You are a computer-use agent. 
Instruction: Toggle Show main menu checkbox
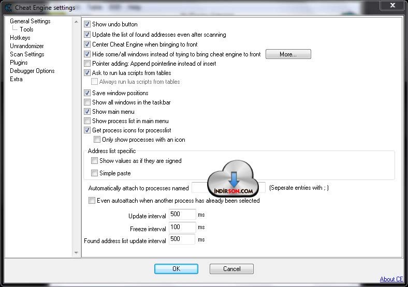pos(87,112)
